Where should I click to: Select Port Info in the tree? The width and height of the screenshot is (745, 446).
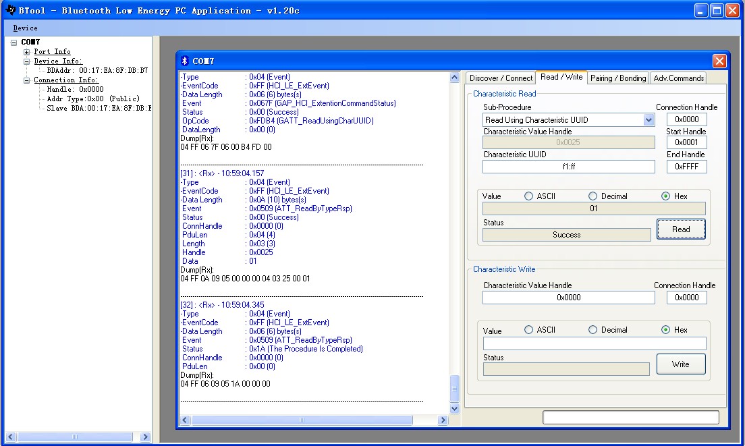click(52, 51)
